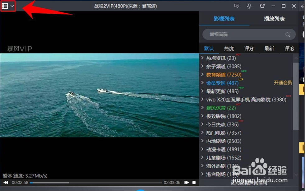305x191 pixels.
Task: Sort list by 评论
Action: [289, 49]
